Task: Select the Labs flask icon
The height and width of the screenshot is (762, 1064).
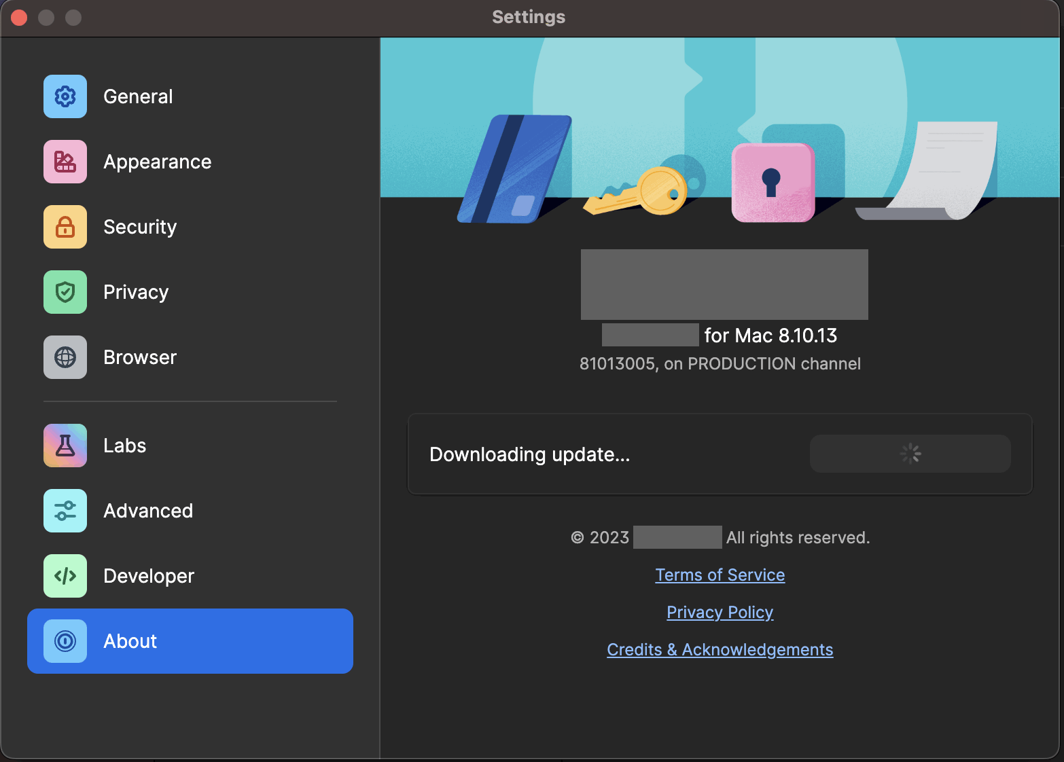Action: pos(65,446)
